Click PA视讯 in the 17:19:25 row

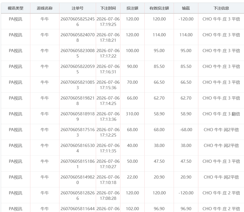[16, 19]
